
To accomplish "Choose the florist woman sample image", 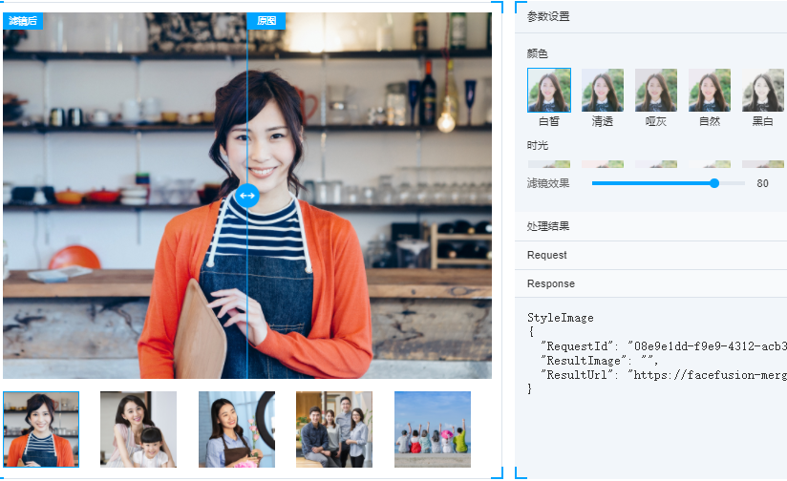I will pyautogui.click(x=237, y=429).
